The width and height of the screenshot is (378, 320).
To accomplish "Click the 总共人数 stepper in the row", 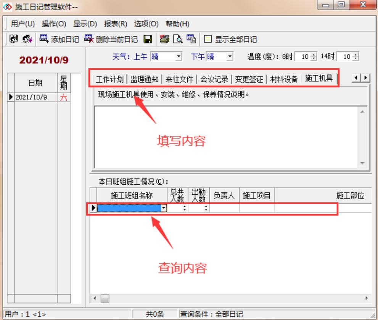I will point(185,208).
